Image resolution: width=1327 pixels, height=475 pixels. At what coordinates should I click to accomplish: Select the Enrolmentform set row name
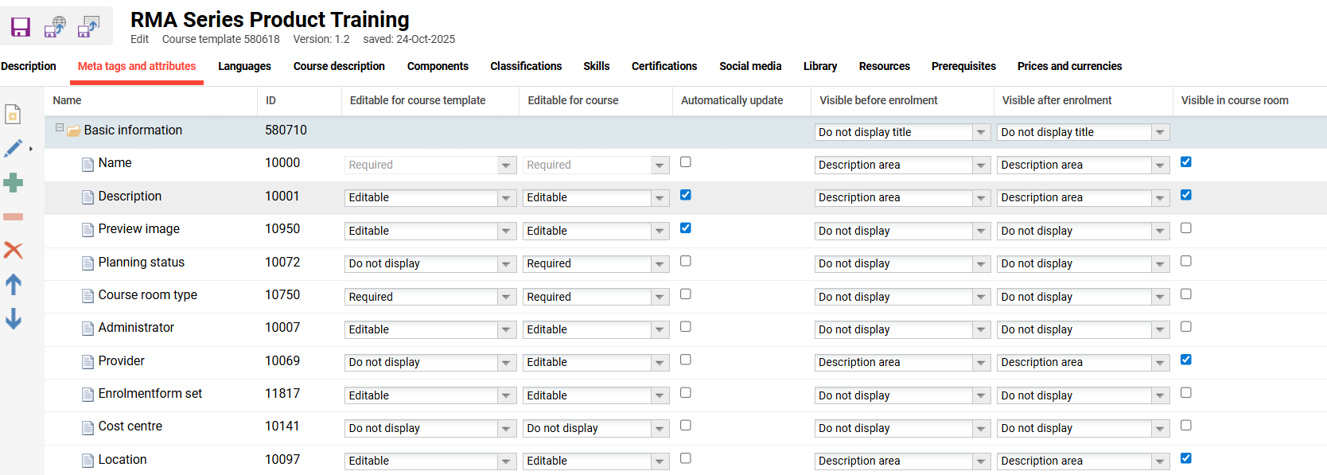150,394
